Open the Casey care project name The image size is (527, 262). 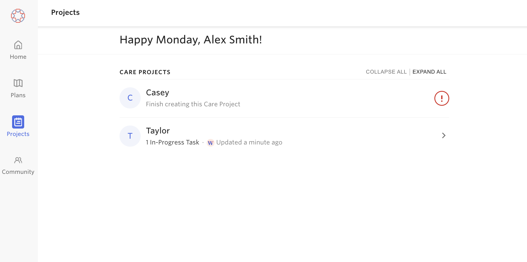(x=157, y=93)
